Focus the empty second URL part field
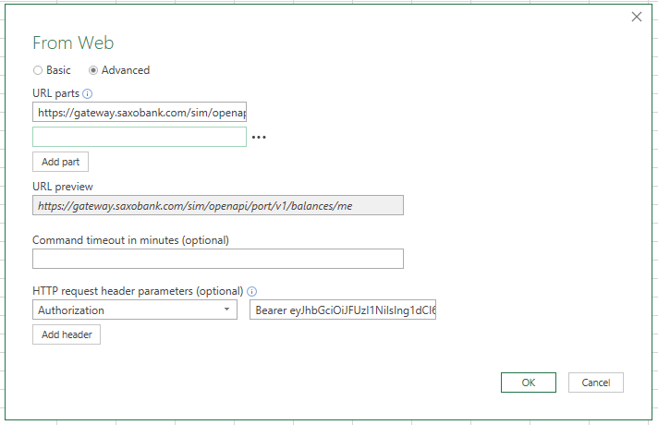The width and height of the screenshot is (658, 425). click(x=140, y=137)
